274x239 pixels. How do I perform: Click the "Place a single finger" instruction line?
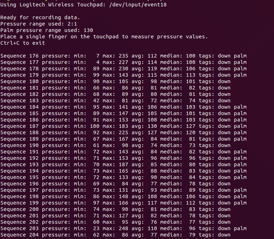[x=104, y=37]
